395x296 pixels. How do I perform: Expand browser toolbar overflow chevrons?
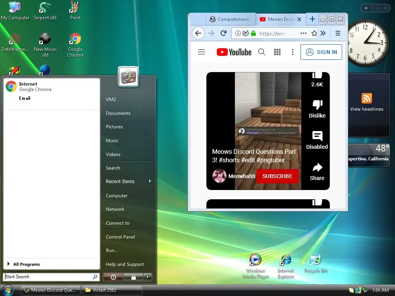[x=323, y=33]
